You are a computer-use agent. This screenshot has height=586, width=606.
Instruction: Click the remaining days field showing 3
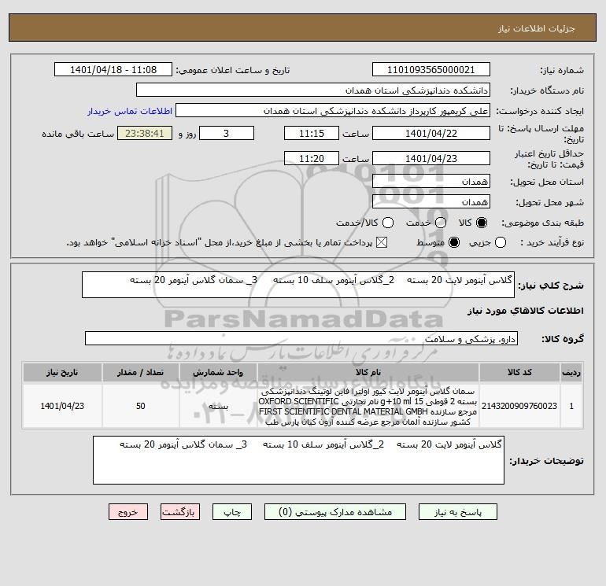click(227, 133)
